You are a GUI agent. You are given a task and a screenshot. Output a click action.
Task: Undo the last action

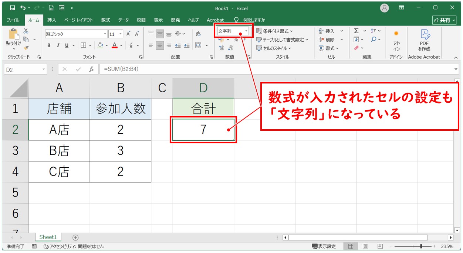(x=23, y=7)
